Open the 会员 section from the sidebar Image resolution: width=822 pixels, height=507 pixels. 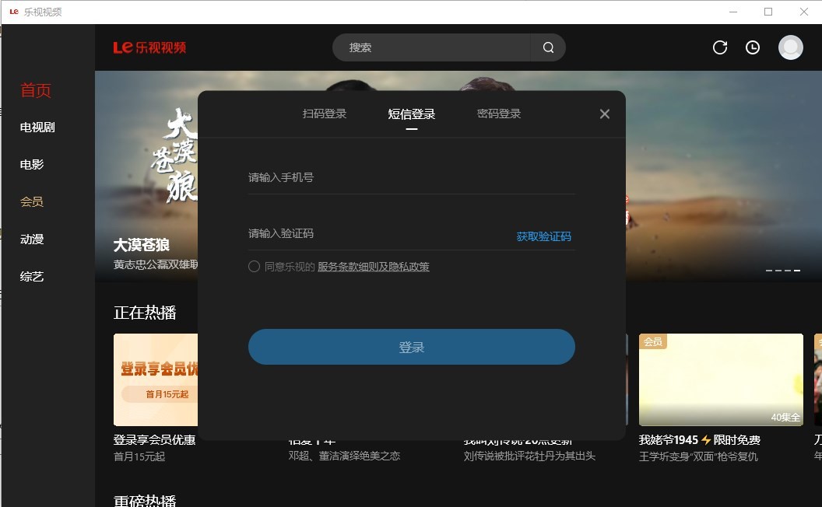tap(31, 201)
